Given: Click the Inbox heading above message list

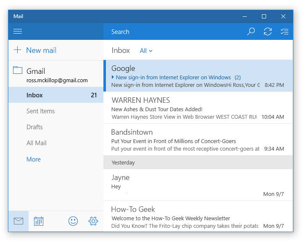Looking at the screenshot, I should pos(121,50).
